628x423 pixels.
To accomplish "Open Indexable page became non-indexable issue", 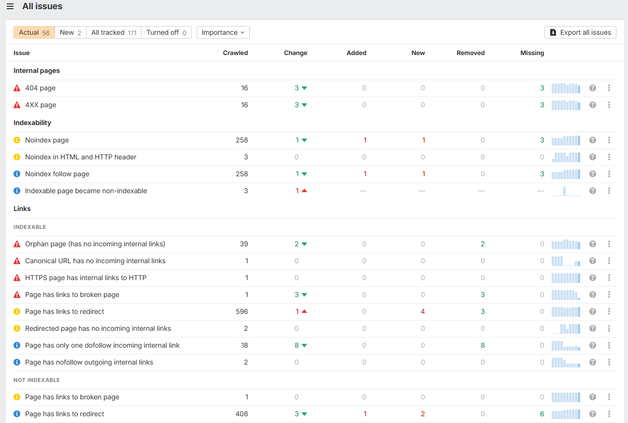I will [x=86, y=191].
